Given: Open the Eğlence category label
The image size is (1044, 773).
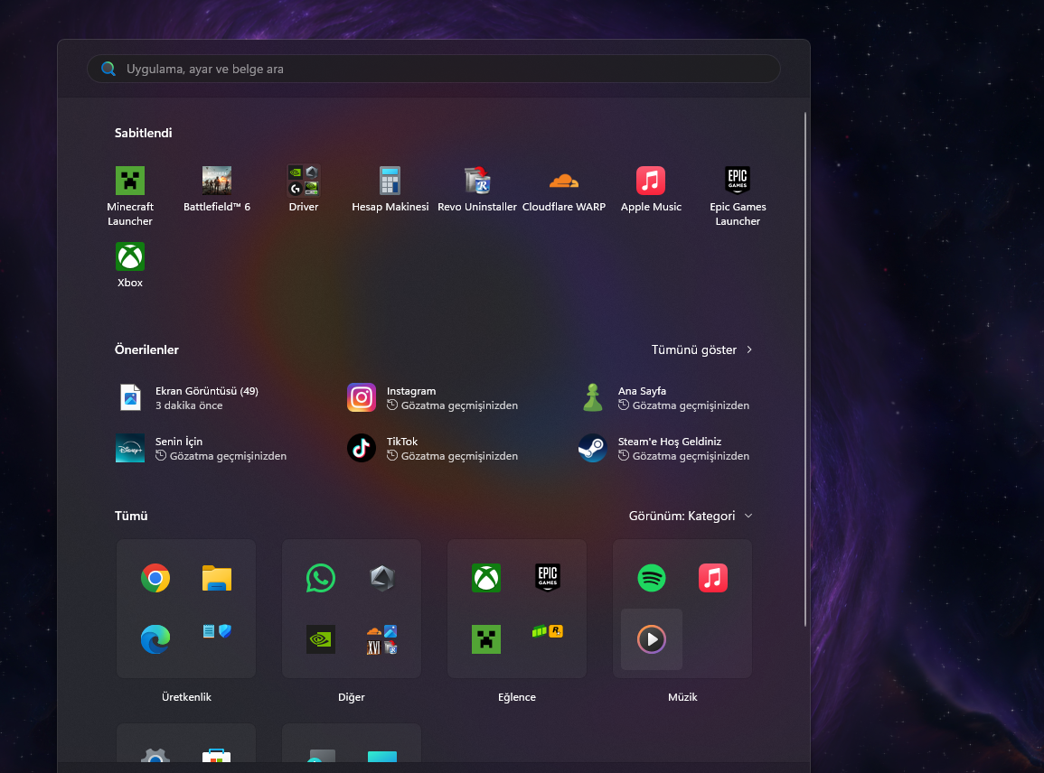Looking at the screenshot, I should [517, 697].
